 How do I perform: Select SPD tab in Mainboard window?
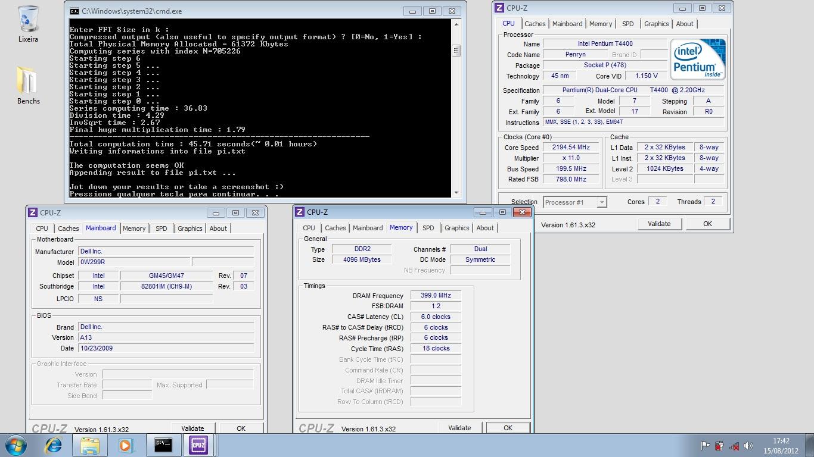[161, 228]
